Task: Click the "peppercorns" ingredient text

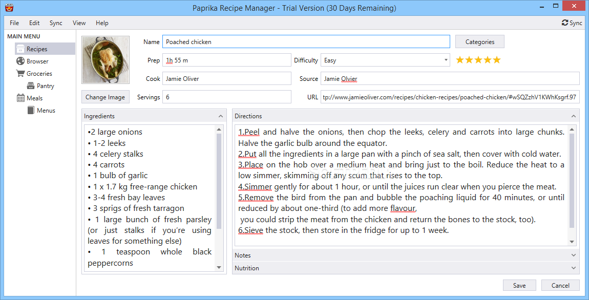Action: coord(111,263)
